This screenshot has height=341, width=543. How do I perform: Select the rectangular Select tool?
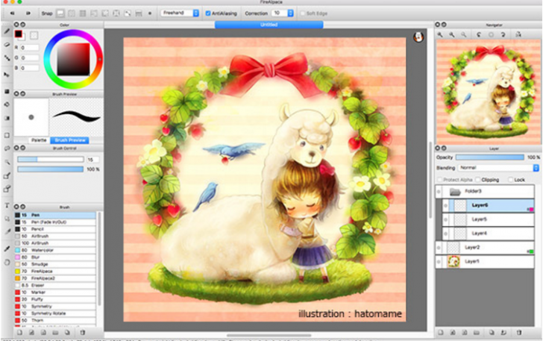click(x=7, y=135)
